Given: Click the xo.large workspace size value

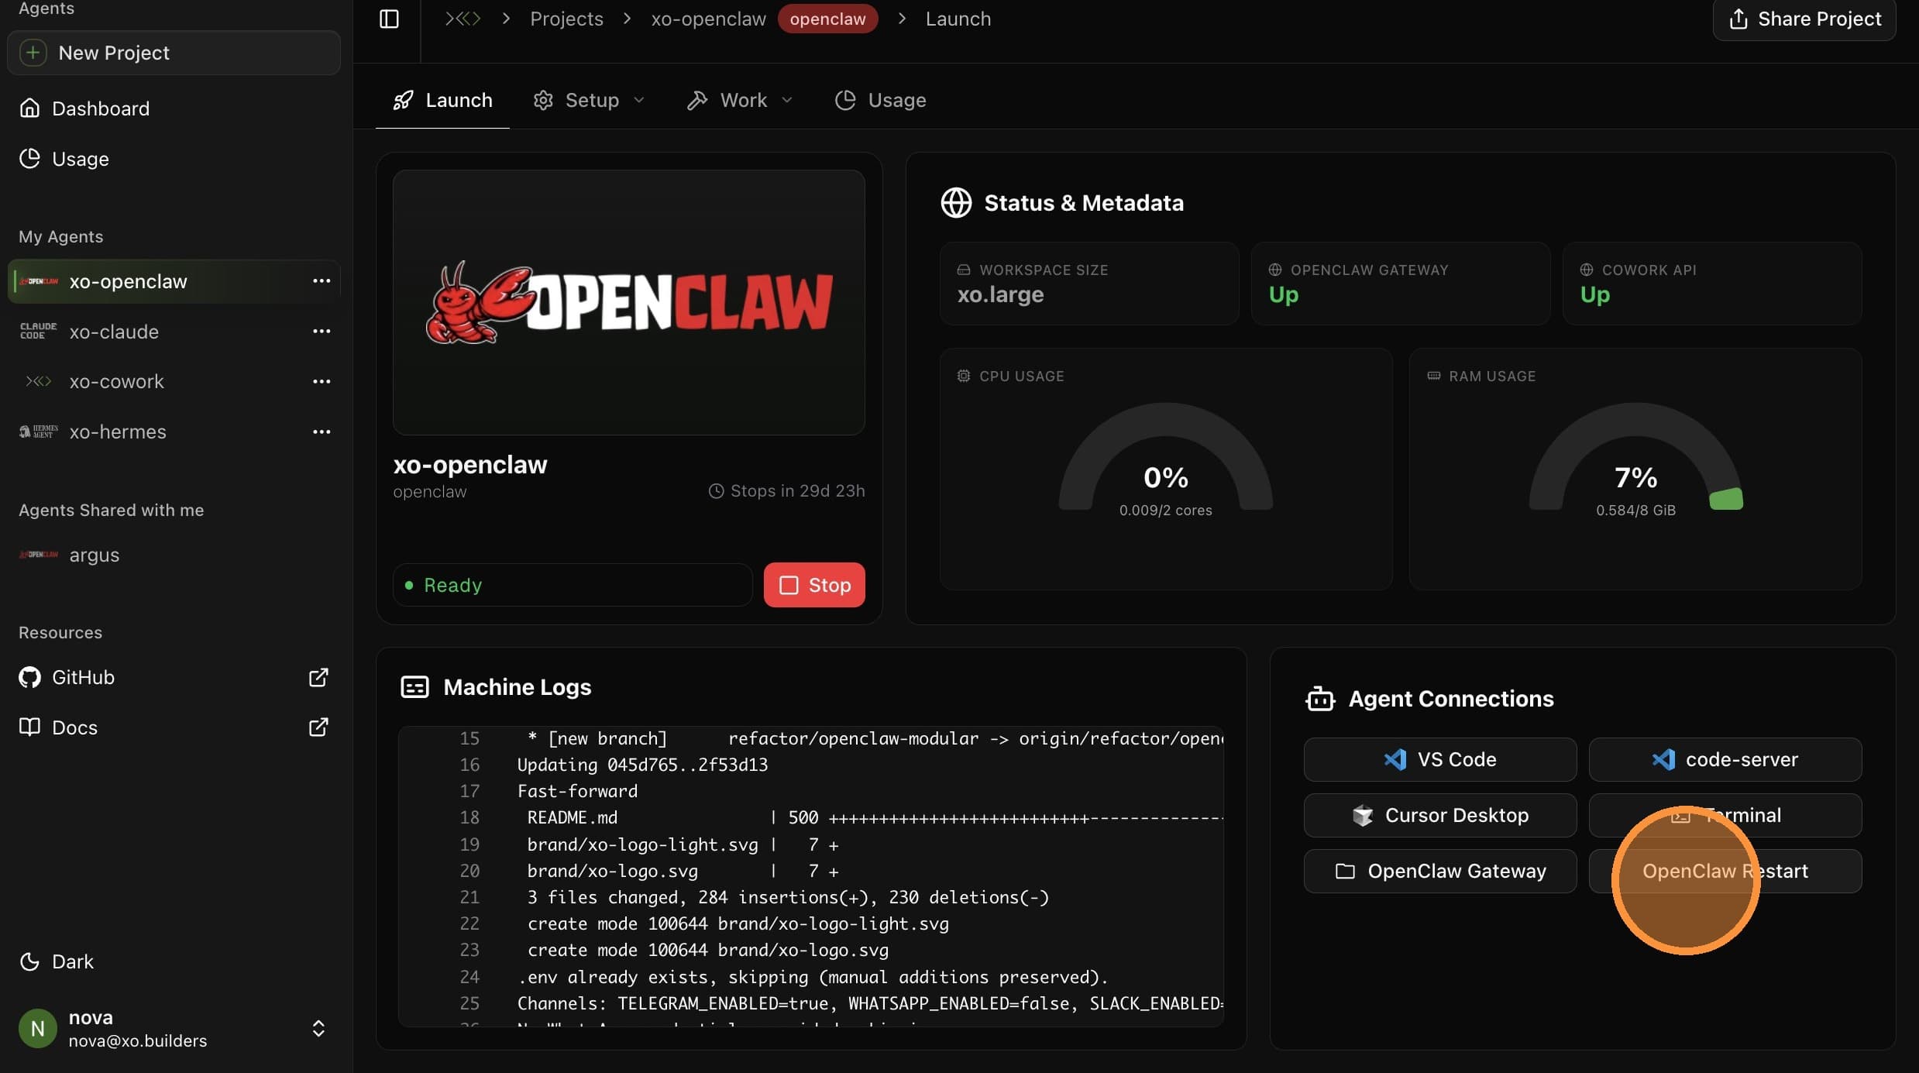Looking at the screenshot, I should [x=1000, y=294].
